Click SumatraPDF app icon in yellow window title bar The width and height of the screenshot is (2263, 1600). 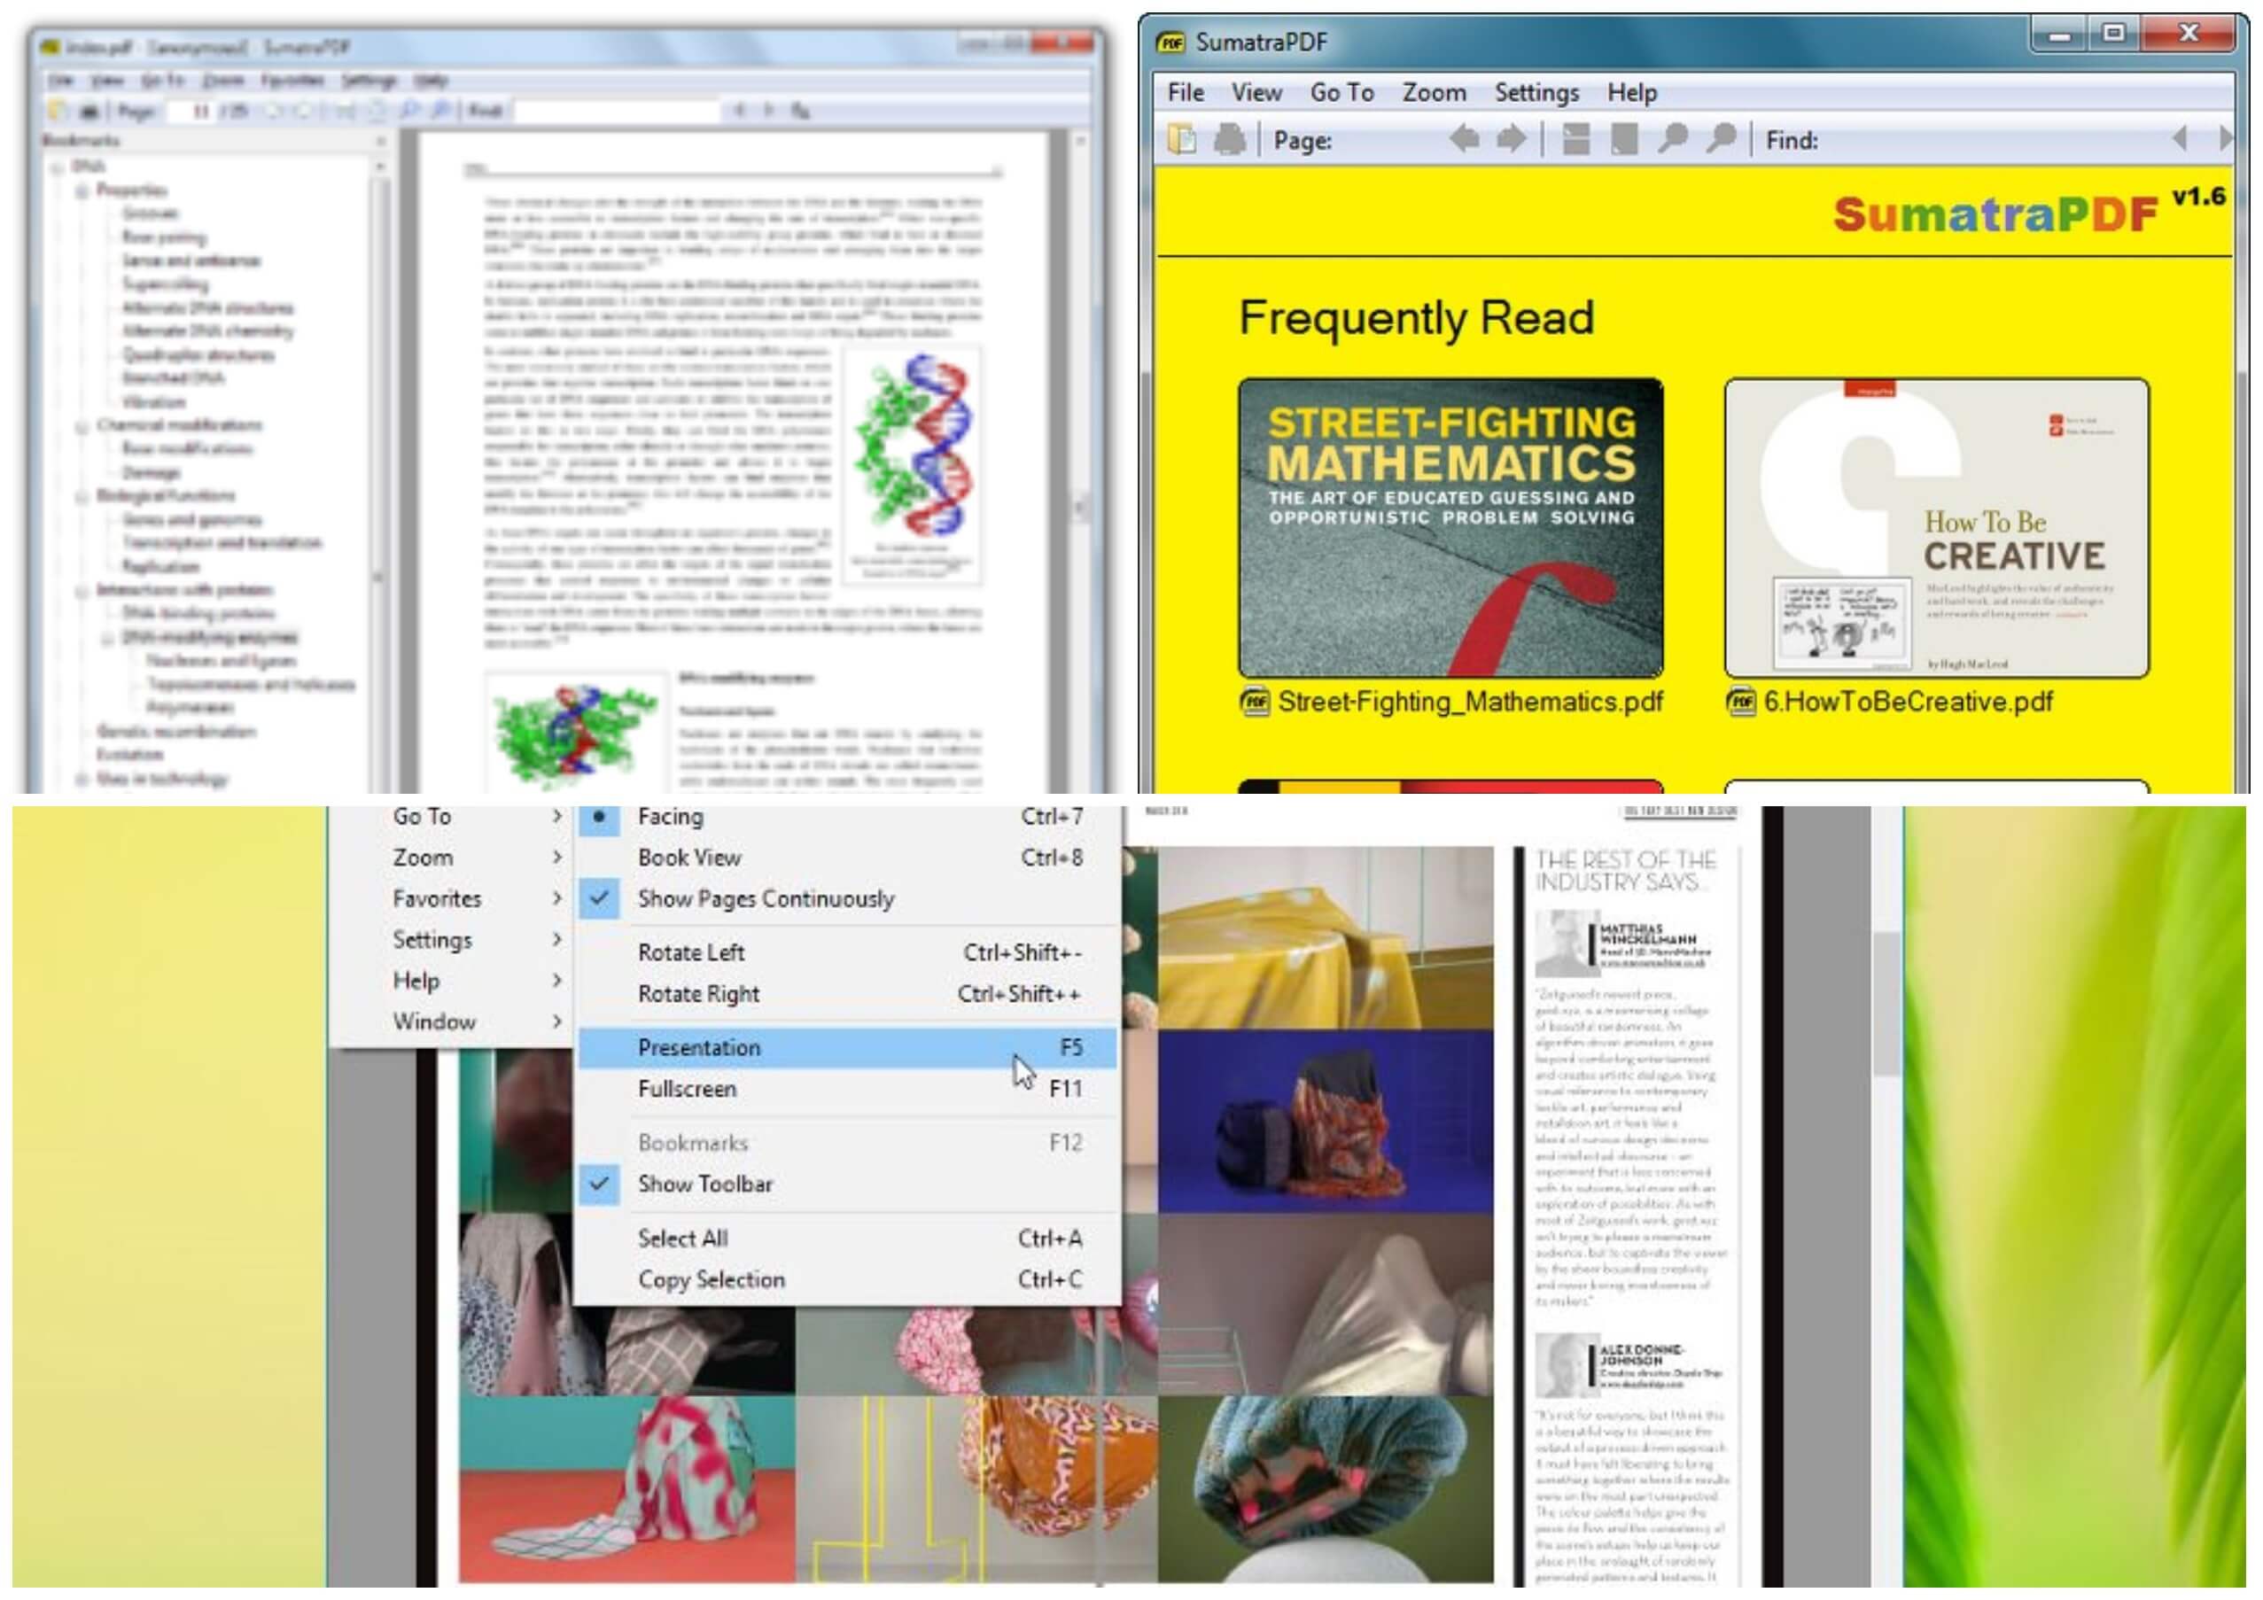[1170, 43]
